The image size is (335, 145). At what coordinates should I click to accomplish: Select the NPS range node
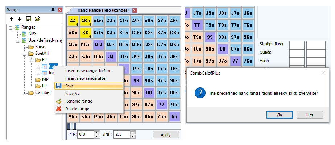coord(32,34)
